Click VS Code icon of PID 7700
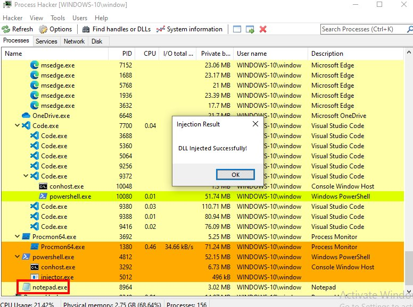Screen dimensions: 413x307 (x=26, y=125)
